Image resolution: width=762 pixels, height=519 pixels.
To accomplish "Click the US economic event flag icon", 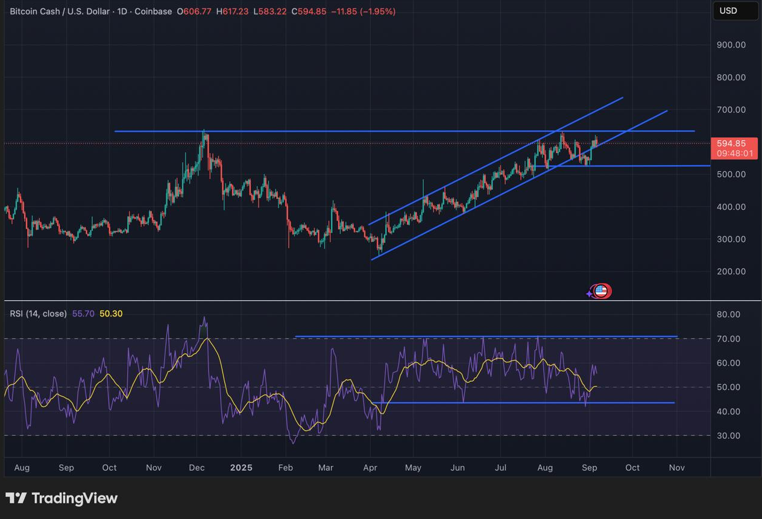I will (x=600, y=291).
